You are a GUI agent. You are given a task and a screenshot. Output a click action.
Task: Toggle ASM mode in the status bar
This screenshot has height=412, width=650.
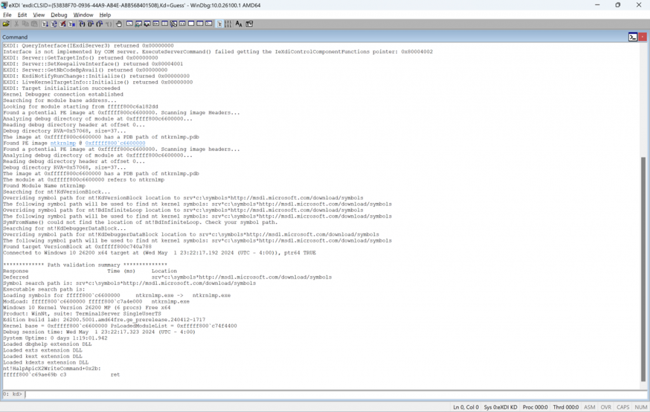[x=589, y=407]
